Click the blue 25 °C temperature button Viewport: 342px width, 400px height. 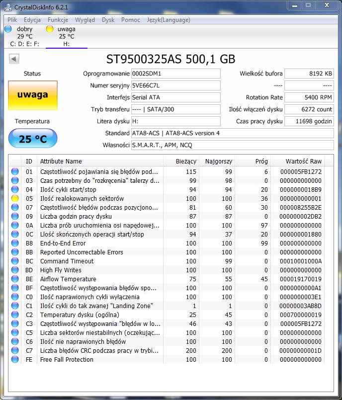[x=33, y=139]
